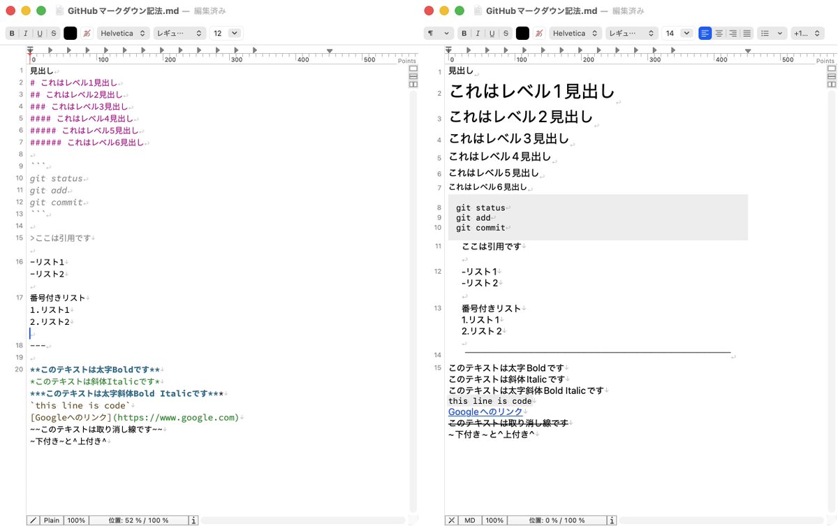Click '# これはレベル1見出し' line in left window

[74, 82]
